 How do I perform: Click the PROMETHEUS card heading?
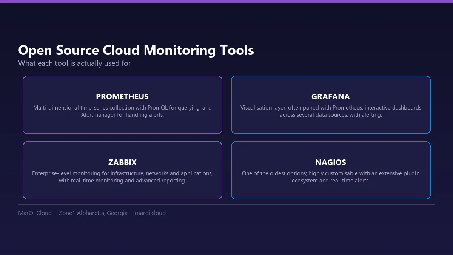pos(122,96)
